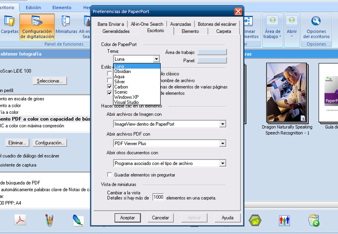Select Luna in theme list
The image size is (338, 234).
point(137,66)
